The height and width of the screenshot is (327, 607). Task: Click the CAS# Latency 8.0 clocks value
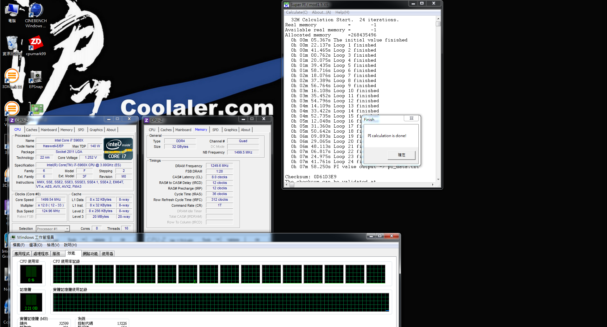(x=220, y=177)
